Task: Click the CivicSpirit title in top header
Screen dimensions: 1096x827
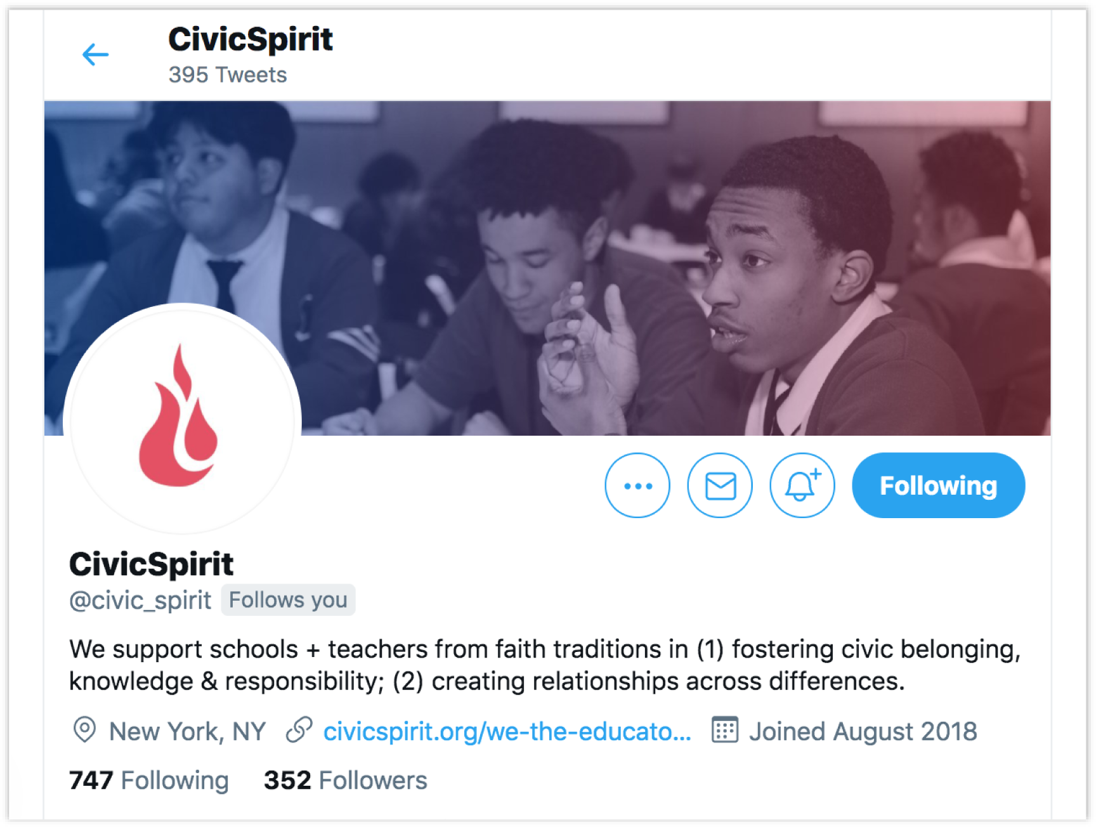Action: point(251,39)
